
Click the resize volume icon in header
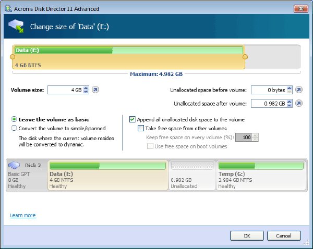(x=16, y=26)
